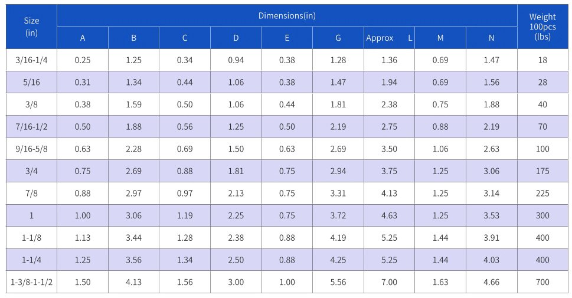Click the 7/16-1/2 size row label
The width and height of the screenshot is (572, 298).
31,126
